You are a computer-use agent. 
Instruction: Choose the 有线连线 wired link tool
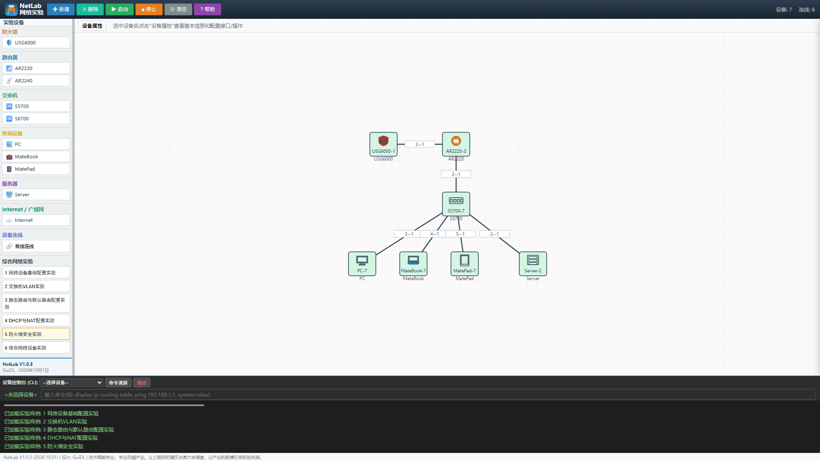click(x=36, y=246)
